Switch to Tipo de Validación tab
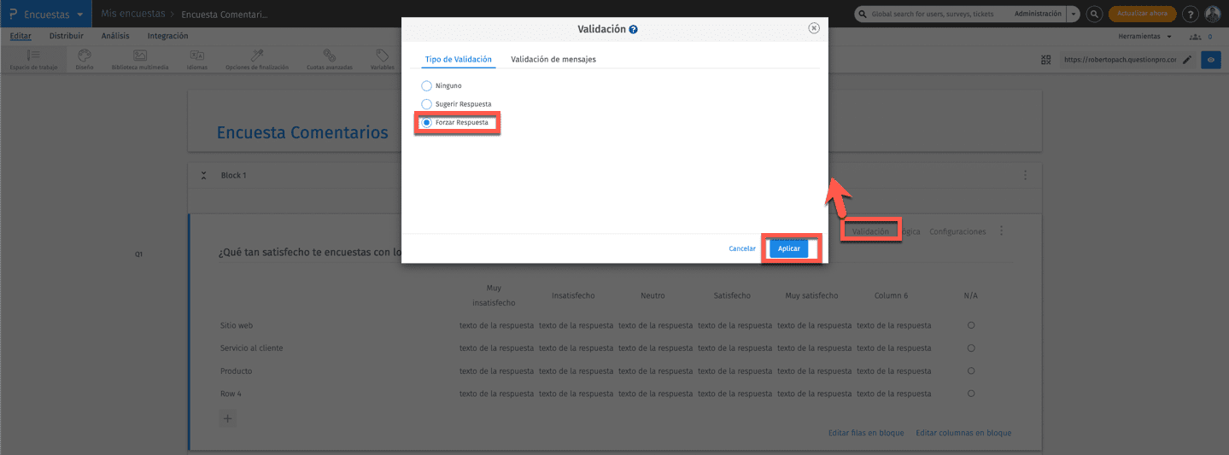 459,59
